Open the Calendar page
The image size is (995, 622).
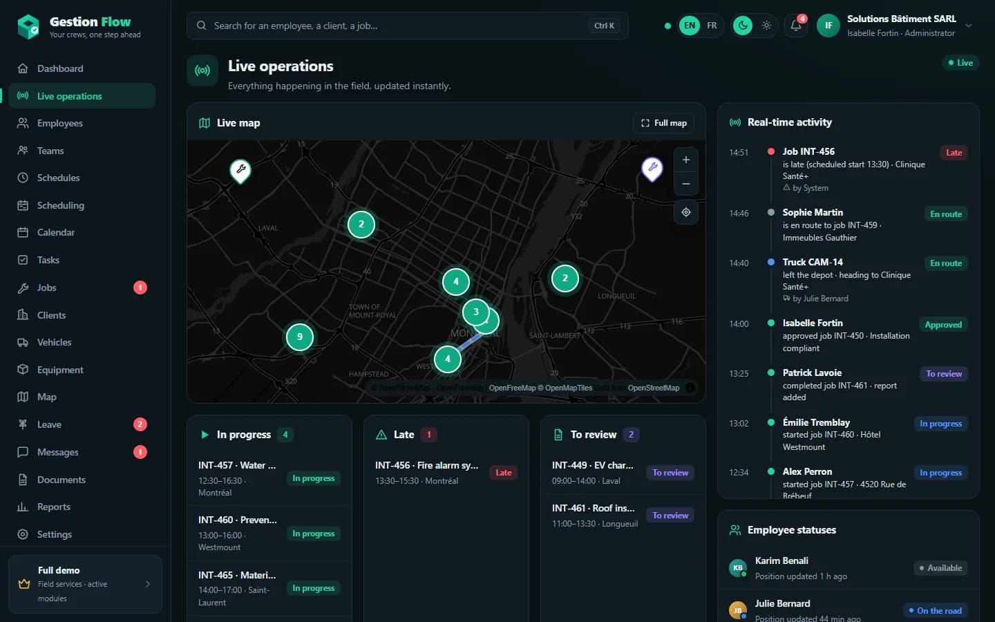point(82,232)
